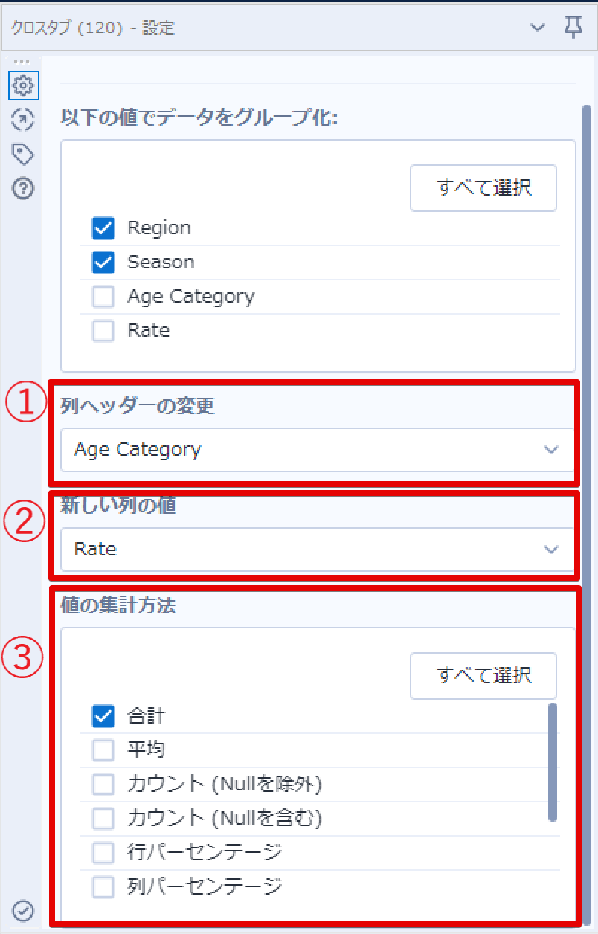Click the three-dot grip above the gear icon
This screenshot has height=934, width=598.
point(22,62)
